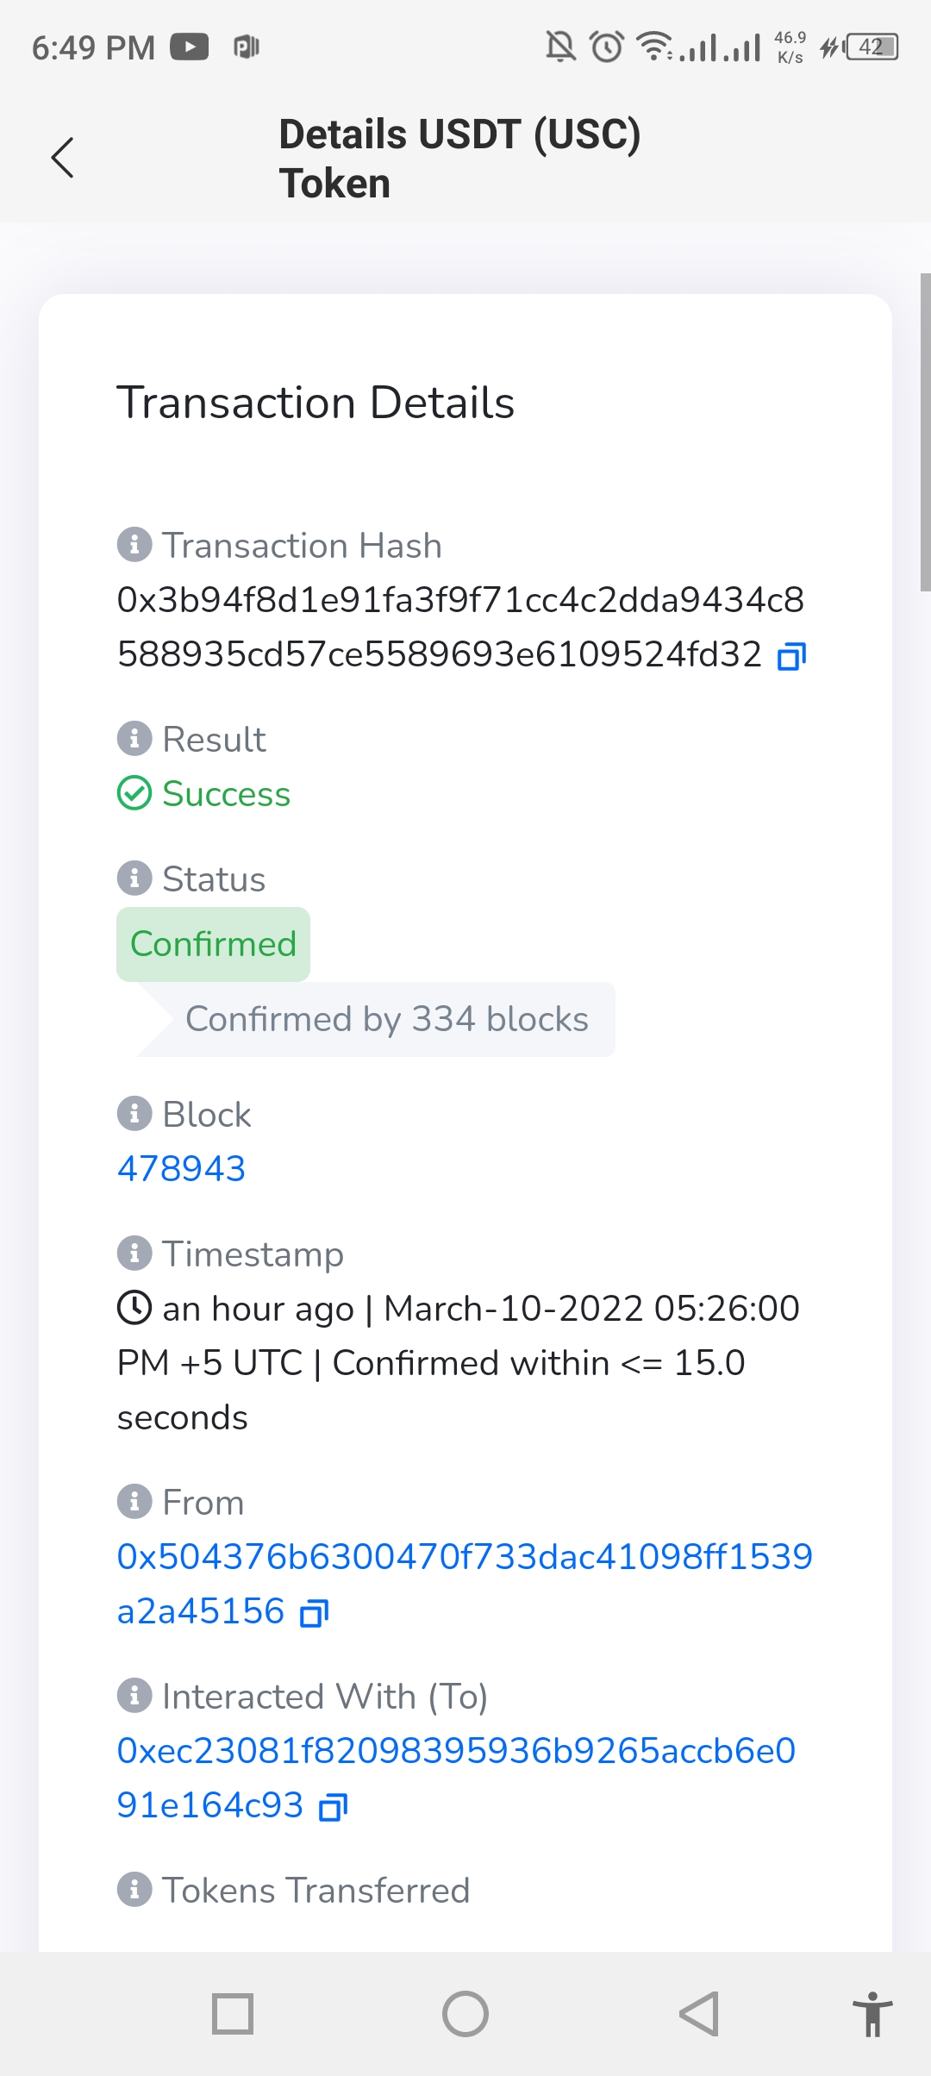Click the info icon beside Interacted With (To)
This screenshot has height=2076, width=931.
click(x=135, y=1695)
